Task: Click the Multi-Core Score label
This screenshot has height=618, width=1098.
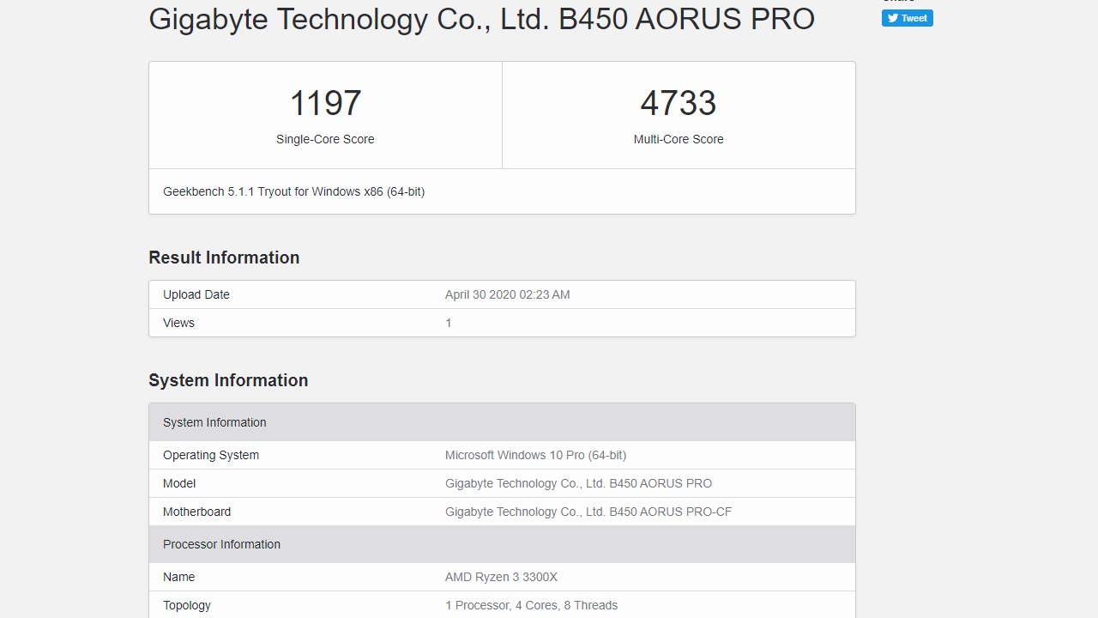Action: [679, 139]
